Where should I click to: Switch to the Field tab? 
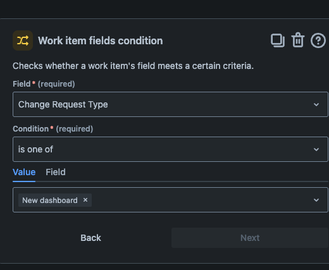(x=56, y=172)
